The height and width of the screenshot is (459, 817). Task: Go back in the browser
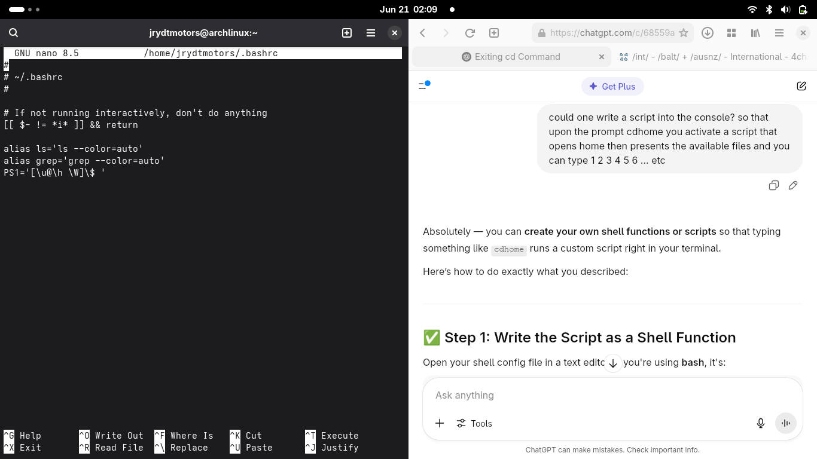[423, 33]
